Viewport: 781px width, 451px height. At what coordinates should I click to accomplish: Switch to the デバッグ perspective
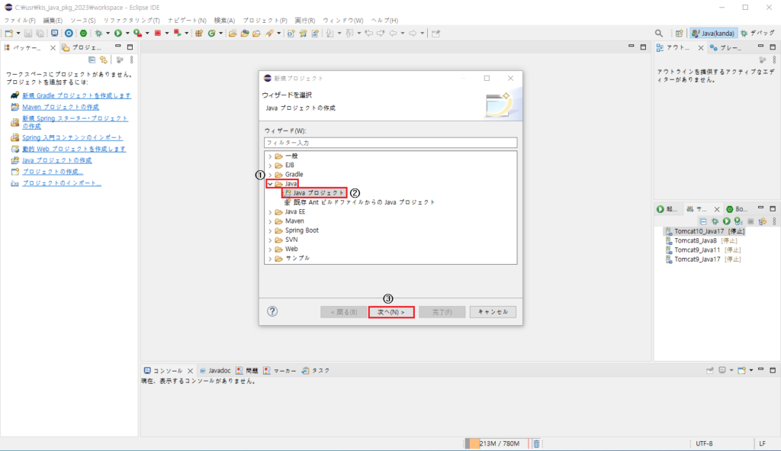(x=757, y=34)
